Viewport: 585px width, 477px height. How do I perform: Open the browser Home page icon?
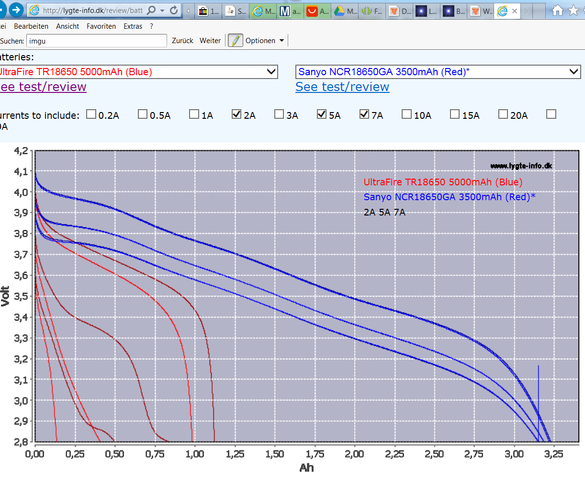pos(558,11)
